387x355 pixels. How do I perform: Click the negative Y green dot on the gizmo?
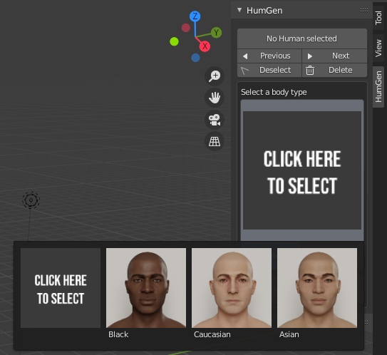click(174, 41)
